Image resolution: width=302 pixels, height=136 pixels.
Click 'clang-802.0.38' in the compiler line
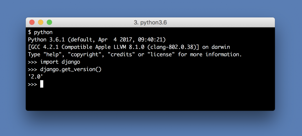point(175,47)
